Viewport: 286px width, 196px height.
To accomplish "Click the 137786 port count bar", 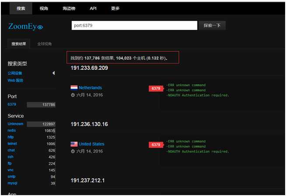I will pyautogui.click(x=41, y=105).
